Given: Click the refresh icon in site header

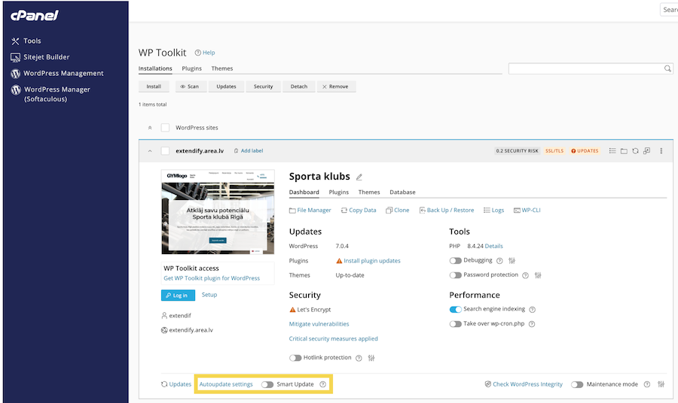Looking at the screenshot, I should point(635,151).
